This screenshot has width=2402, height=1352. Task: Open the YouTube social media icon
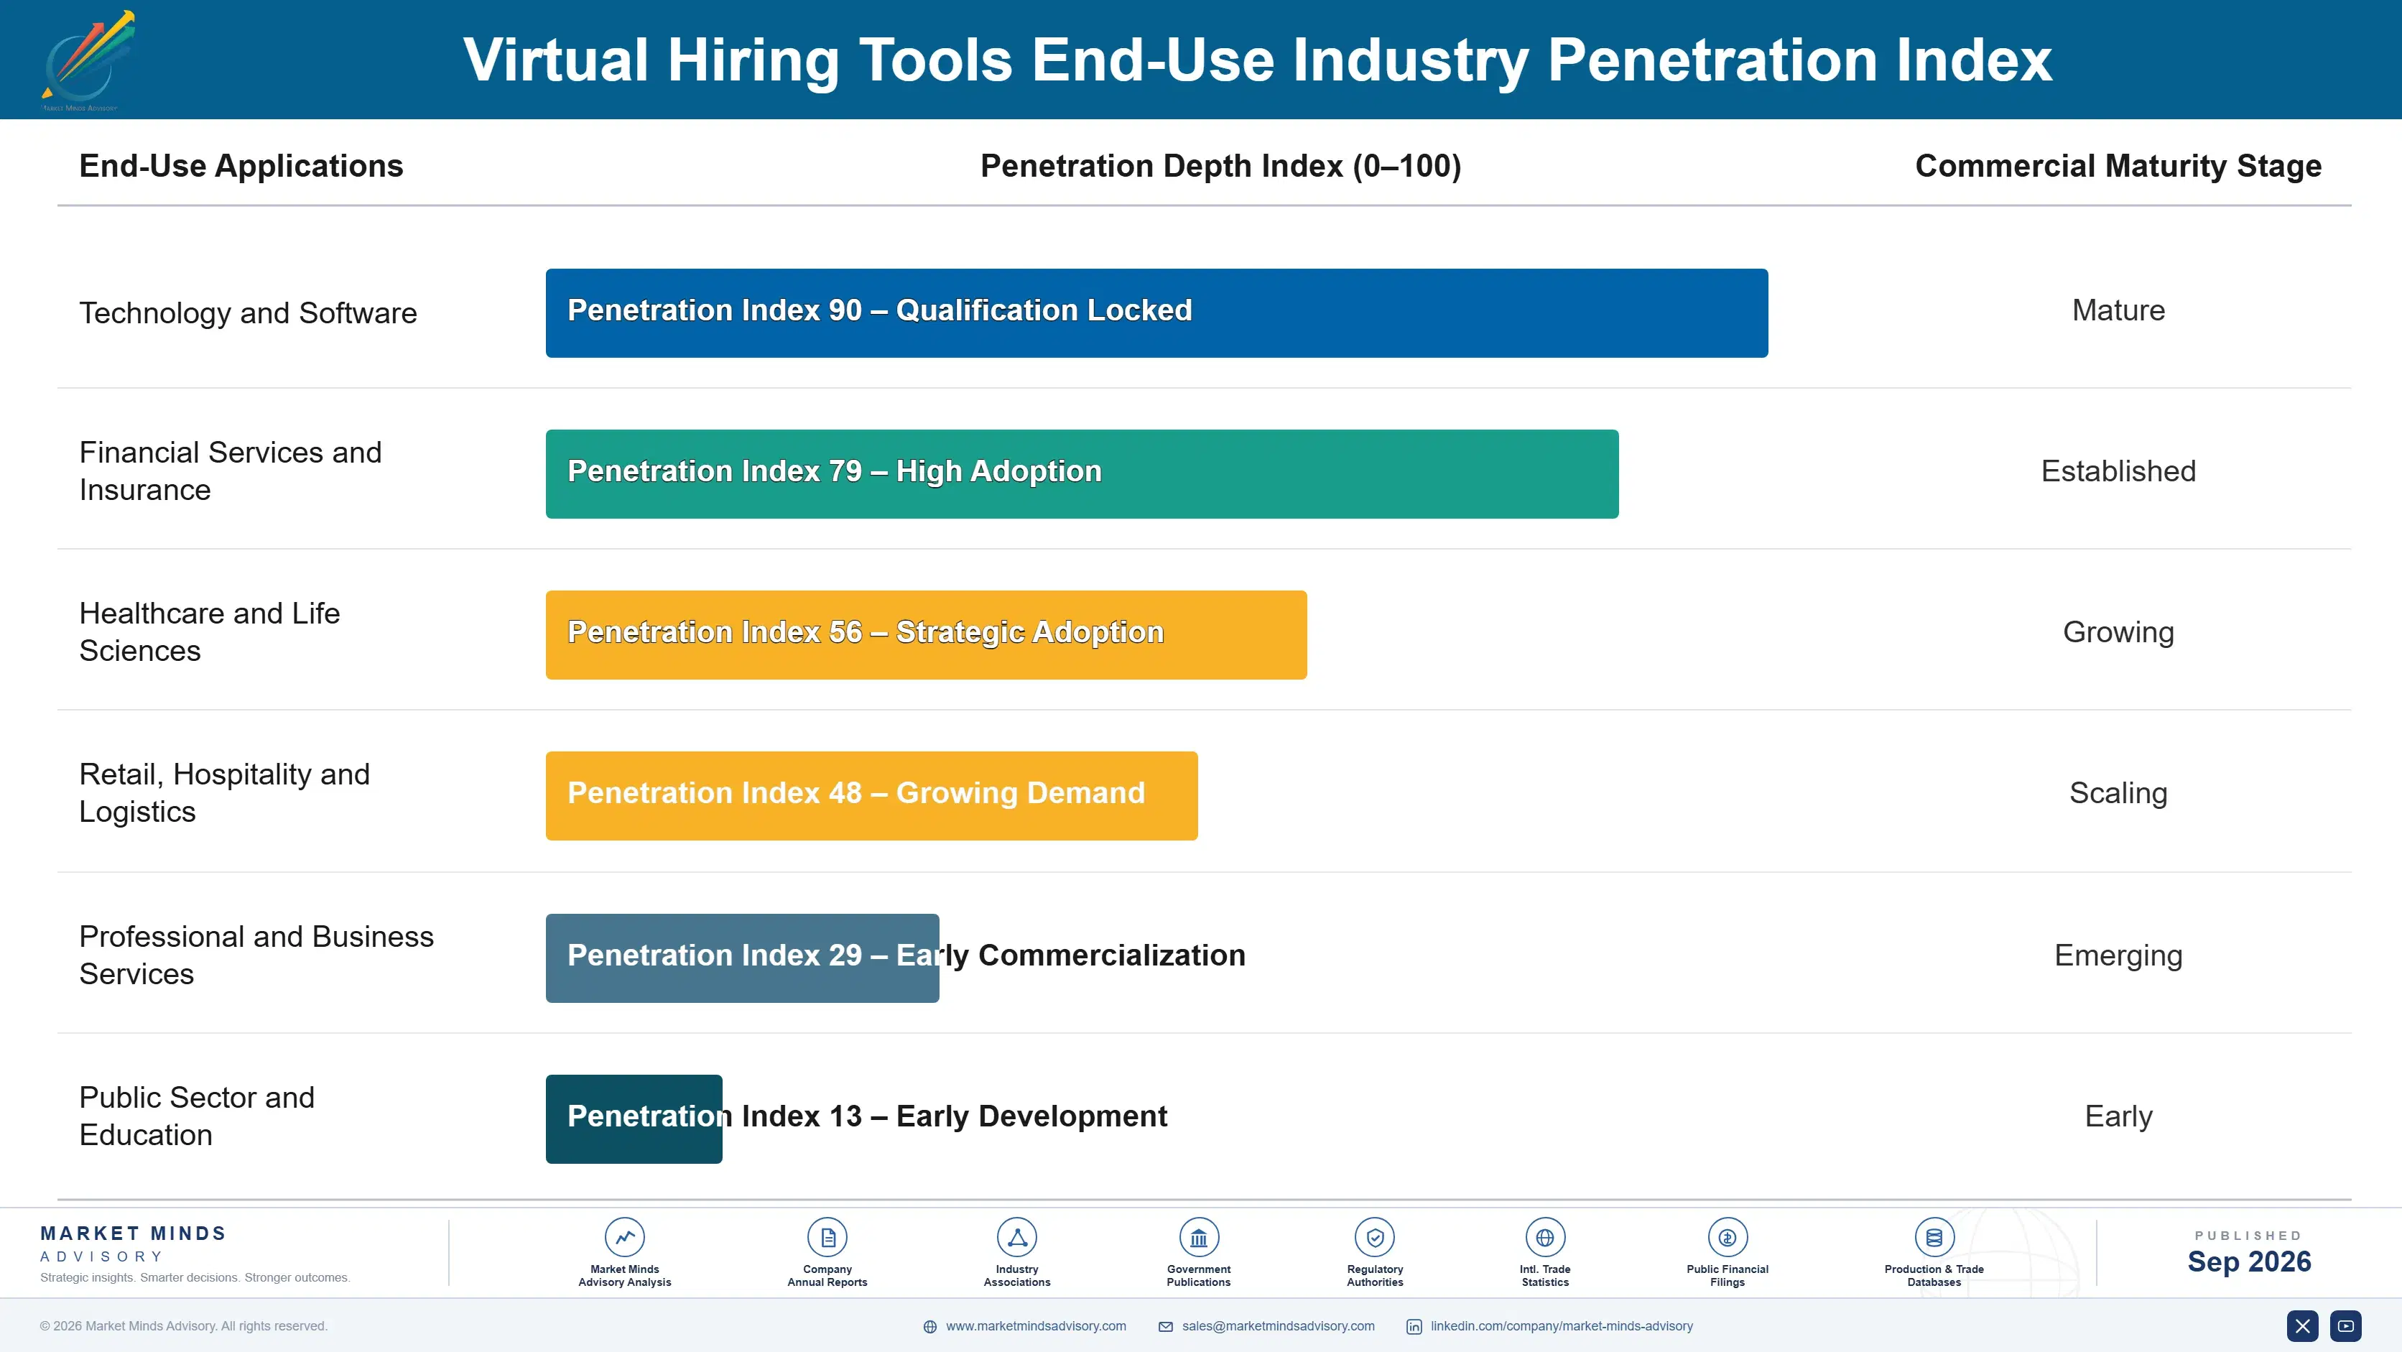[x=2345, y=1326]
